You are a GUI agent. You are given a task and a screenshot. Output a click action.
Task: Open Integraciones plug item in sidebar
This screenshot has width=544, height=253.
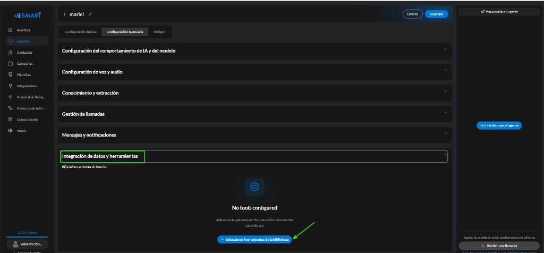click(x=27, y=86)
